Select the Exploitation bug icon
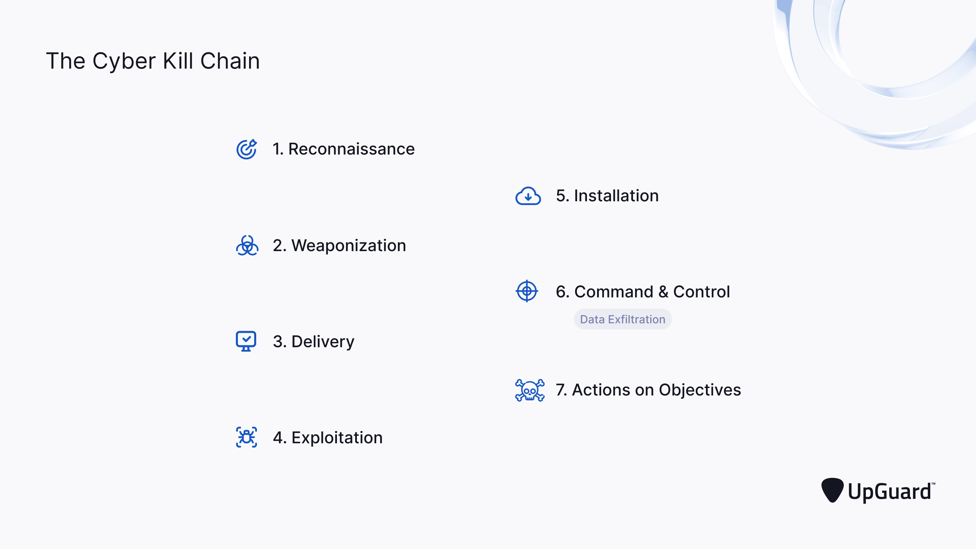Screen dimensions: 976x549 click(x=247, y=437)
